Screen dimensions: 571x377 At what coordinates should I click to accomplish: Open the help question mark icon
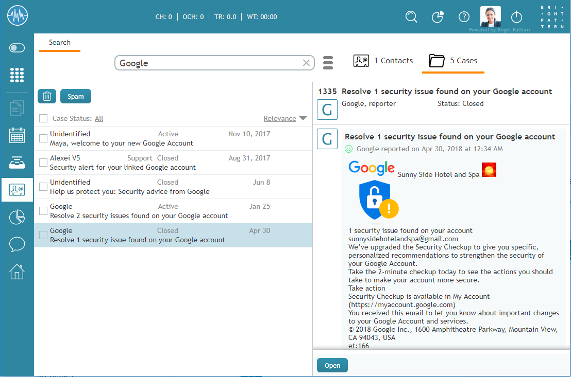click(464, 17)
